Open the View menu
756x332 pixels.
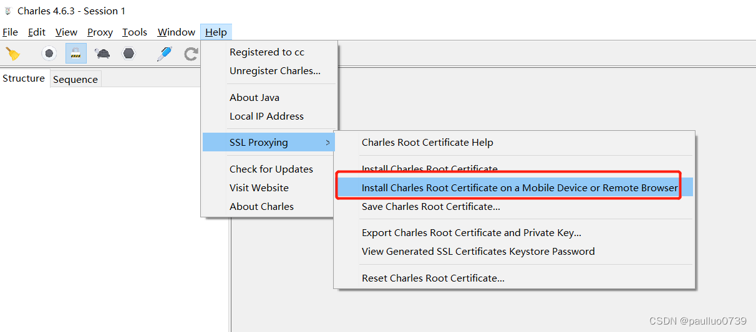[x=66, y=32]
